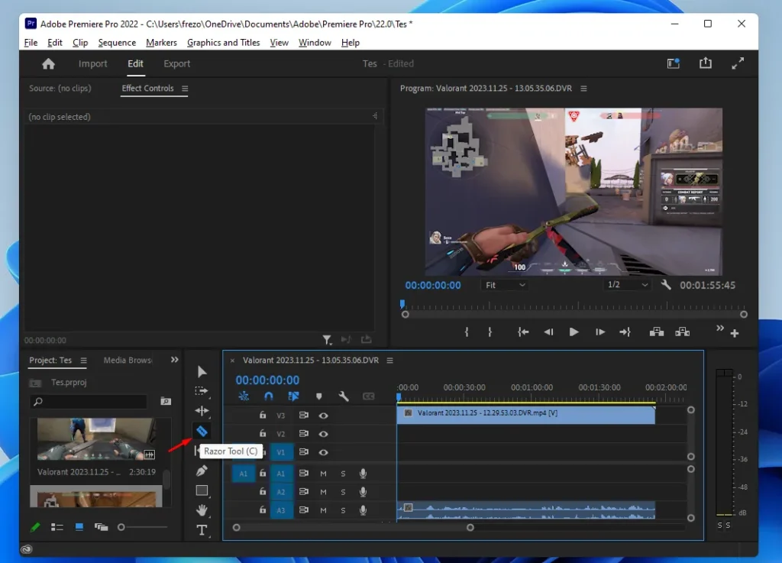Click the Lift button

click(x=656, y=332)
